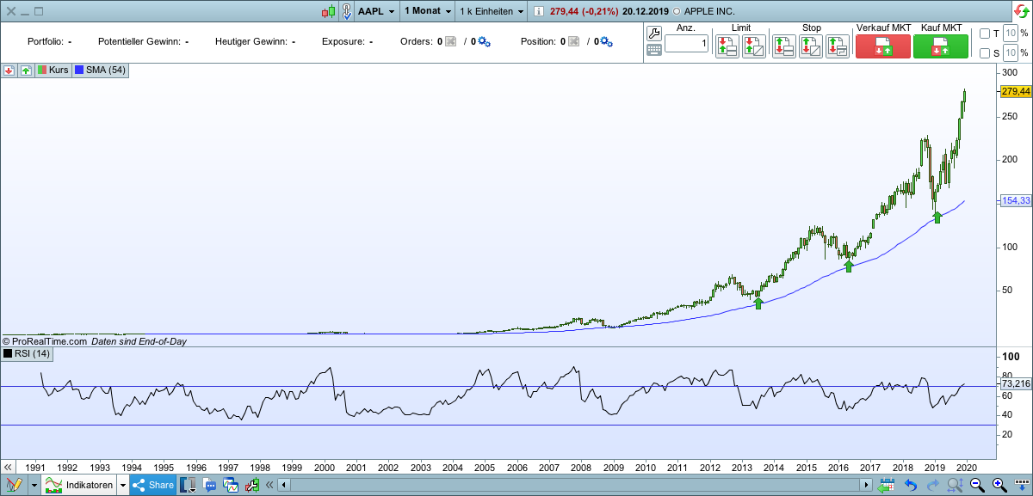Open the candlestick chart style icon

point(328,11)
